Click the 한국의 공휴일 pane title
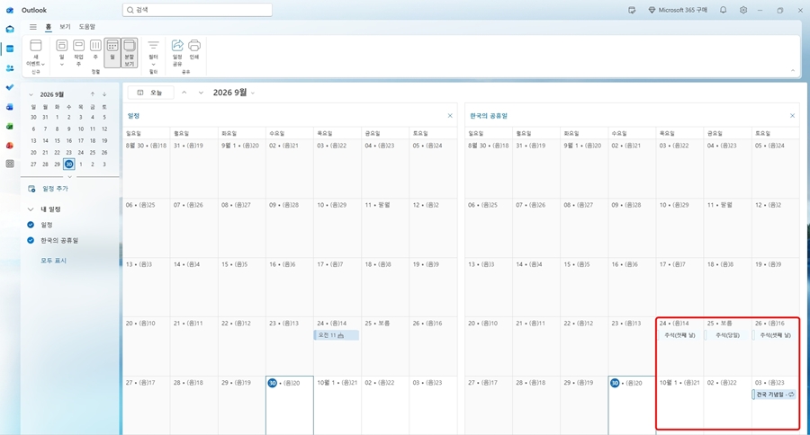 click(x=489, y=116)
